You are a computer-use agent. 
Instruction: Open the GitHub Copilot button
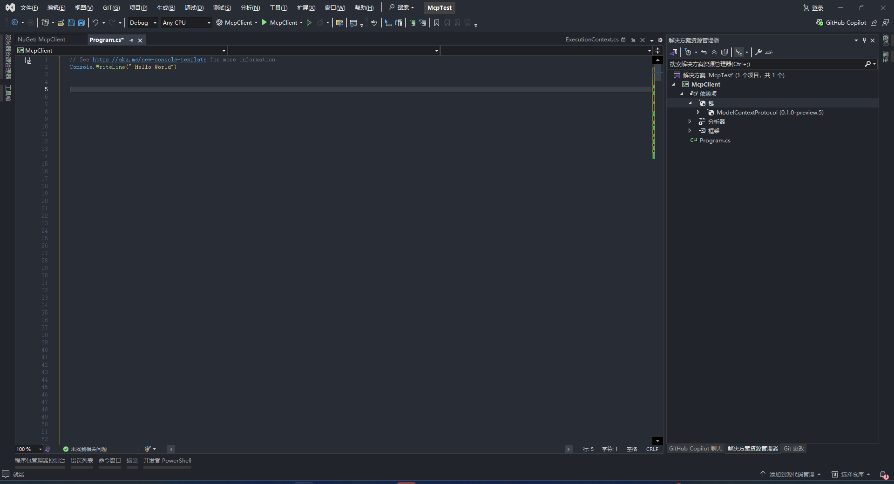pos(841,22)
